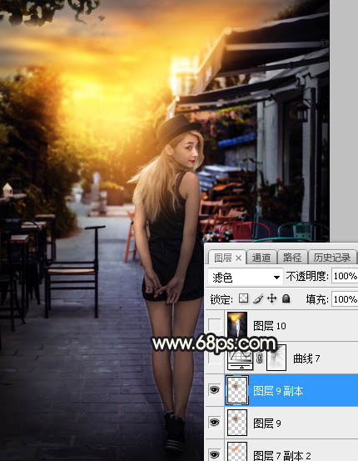Hide layer 图层 7 副本 2
The height and width of the screenshot is (461, 358).
pos(215,454)
